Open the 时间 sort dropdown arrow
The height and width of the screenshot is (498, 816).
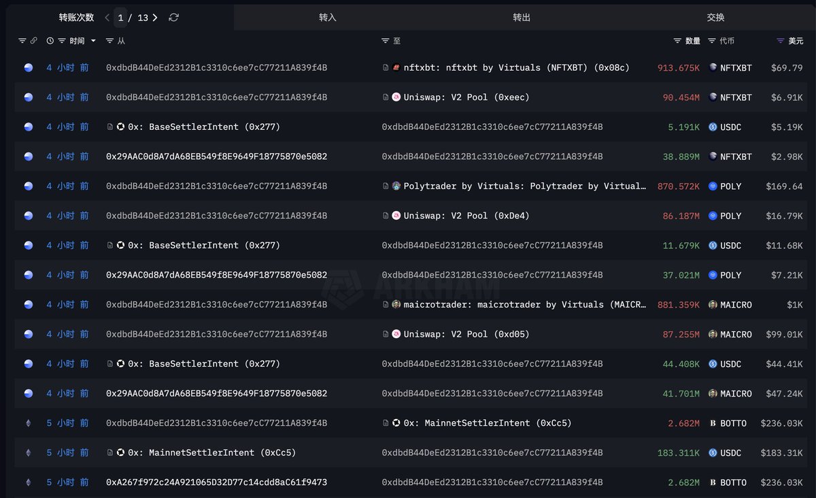click(x=93, y=41)
